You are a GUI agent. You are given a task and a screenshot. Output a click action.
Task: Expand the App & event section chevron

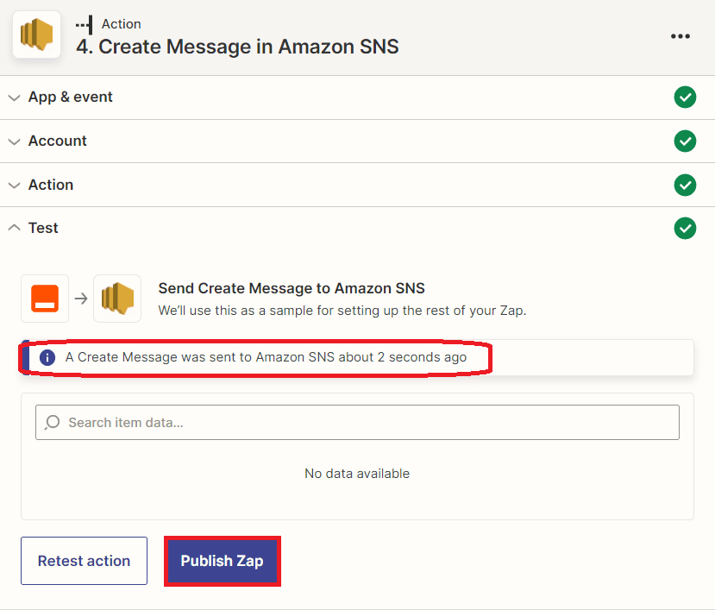tap(14, 97)
